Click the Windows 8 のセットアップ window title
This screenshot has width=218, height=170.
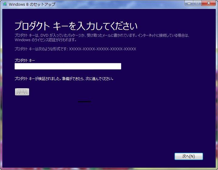(32, 4)
